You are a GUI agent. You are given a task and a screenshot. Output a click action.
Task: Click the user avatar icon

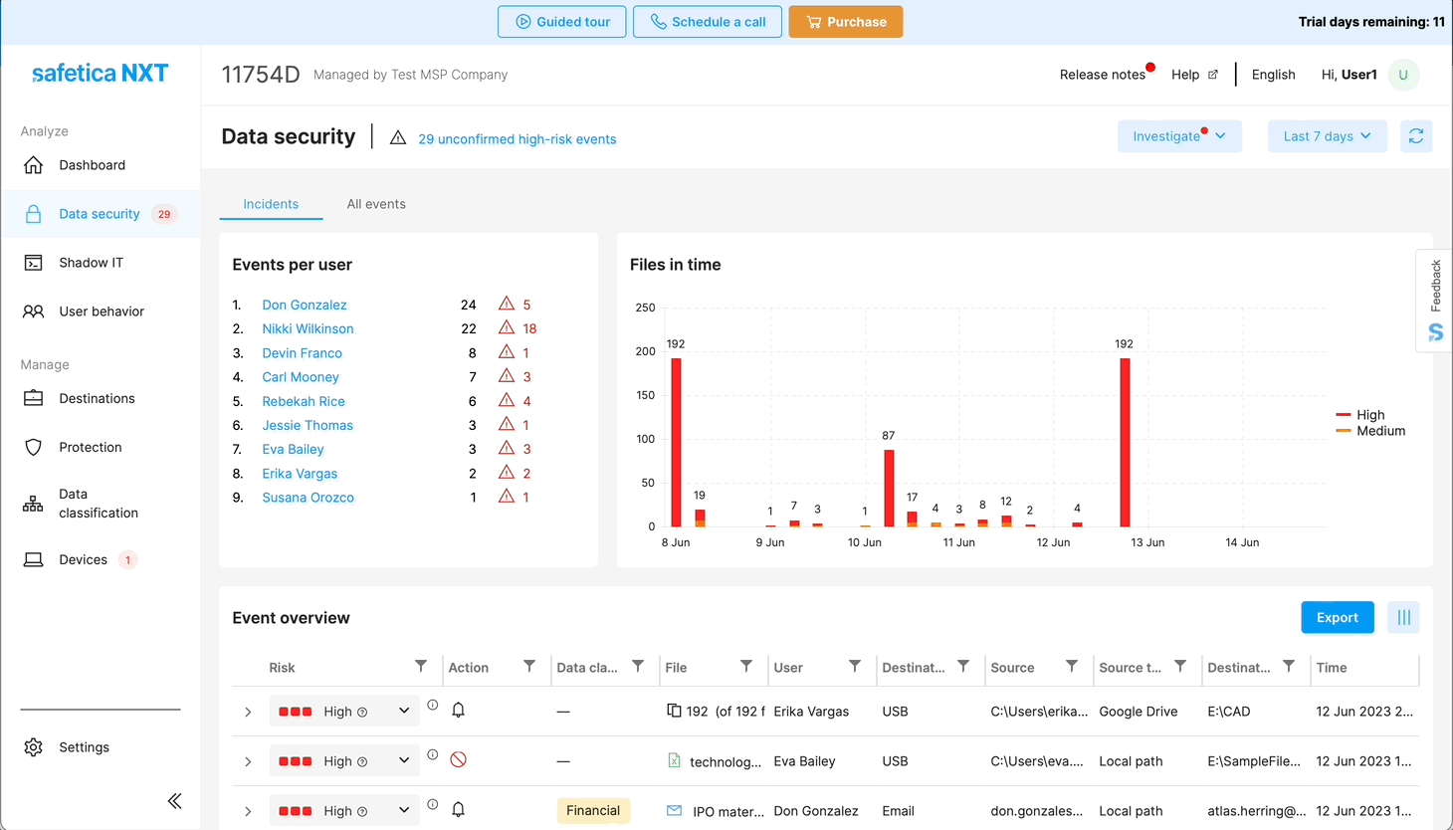click(x=1403, y=75)
